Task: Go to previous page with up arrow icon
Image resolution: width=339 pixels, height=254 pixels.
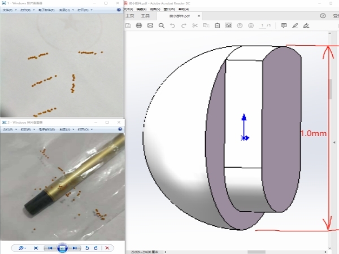Action: tap(240, 25)
